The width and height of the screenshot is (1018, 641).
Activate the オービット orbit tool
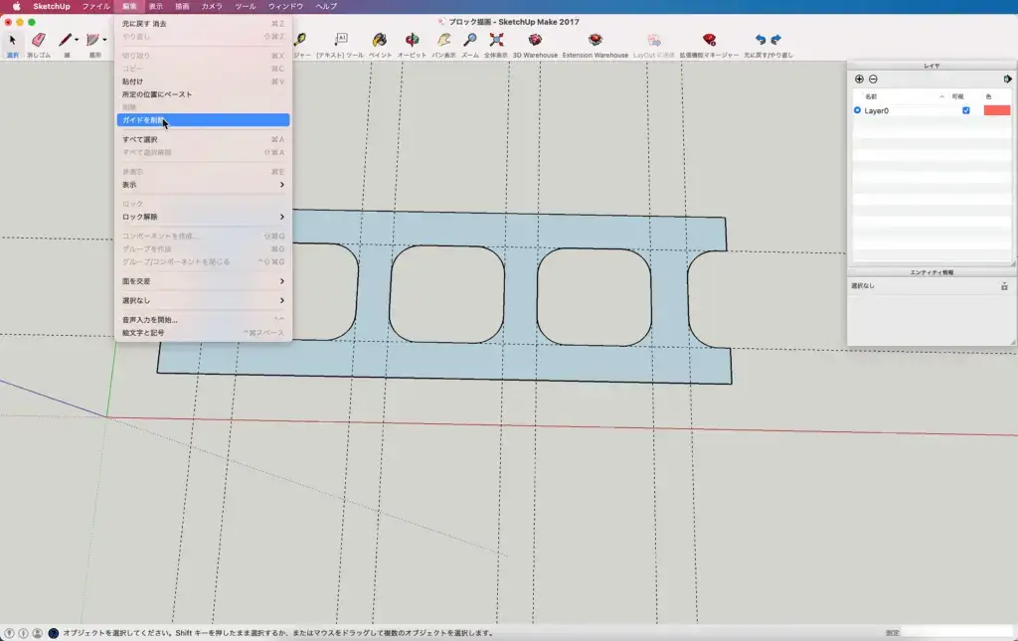click(x=412, y=40)
